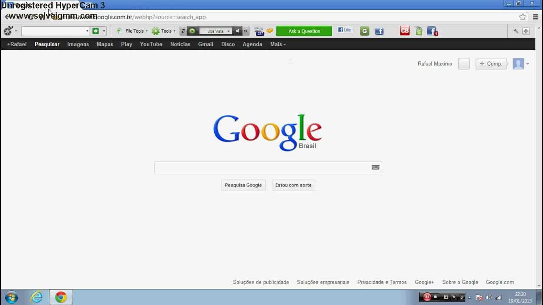Open Agenda in Google bar
Screen dimensions: 543x305
point(252,44)
